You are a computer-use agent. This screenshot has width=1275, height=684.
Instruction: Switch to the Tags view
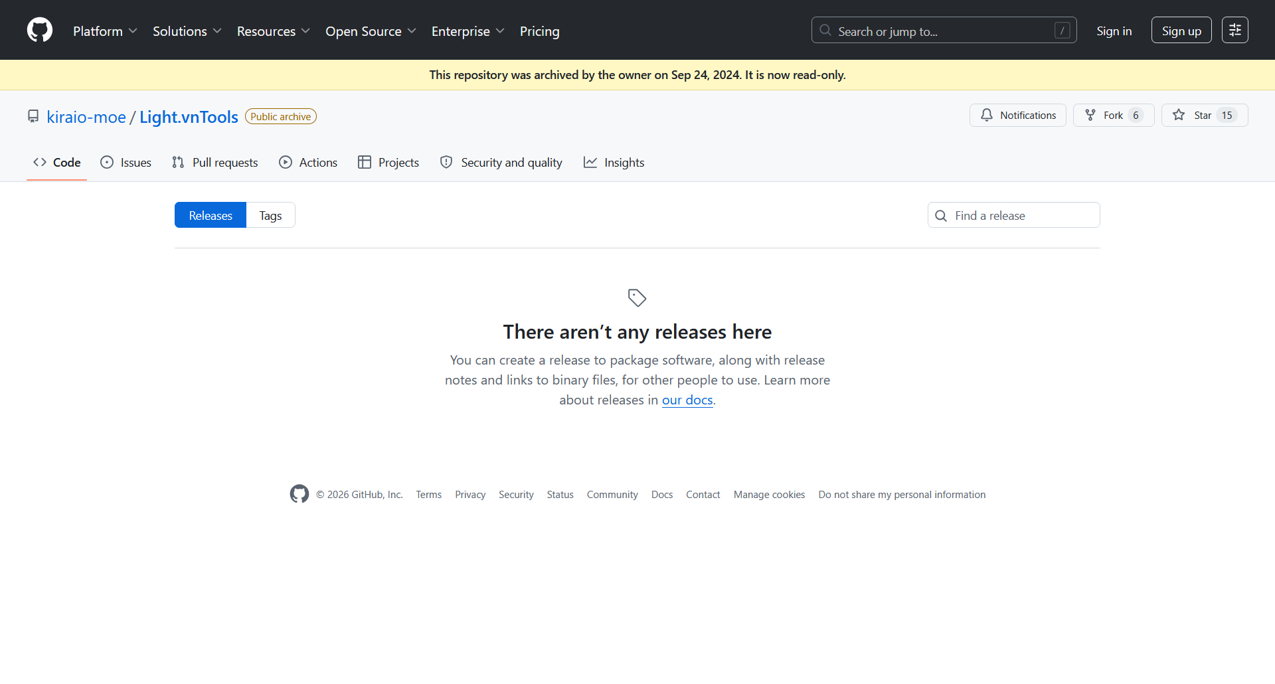(x=270, y=215)
